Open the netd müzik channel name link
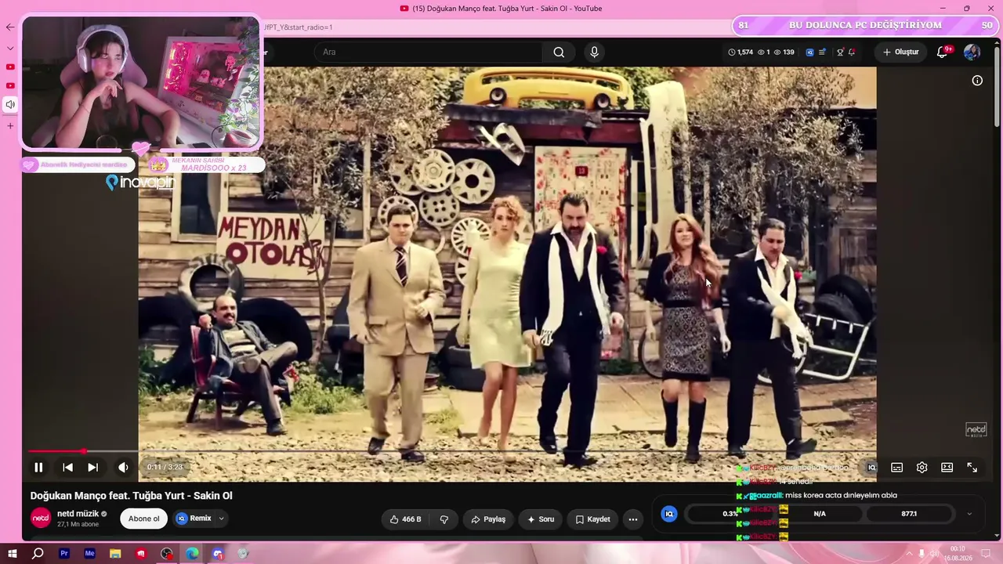 pyautogui.click(x=78, y=514)
